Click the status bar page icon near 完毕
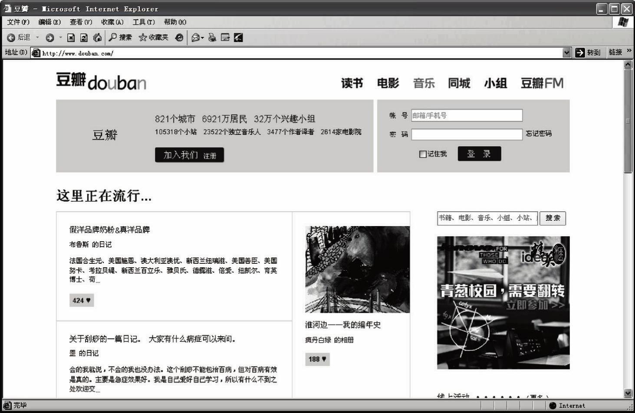The height and width of the screenshot is (413, 635). click(x=7, y=405)
